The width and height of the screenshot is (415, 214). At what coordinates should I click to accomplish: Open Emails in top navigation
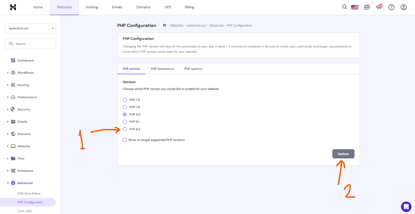tap(117, 7)
